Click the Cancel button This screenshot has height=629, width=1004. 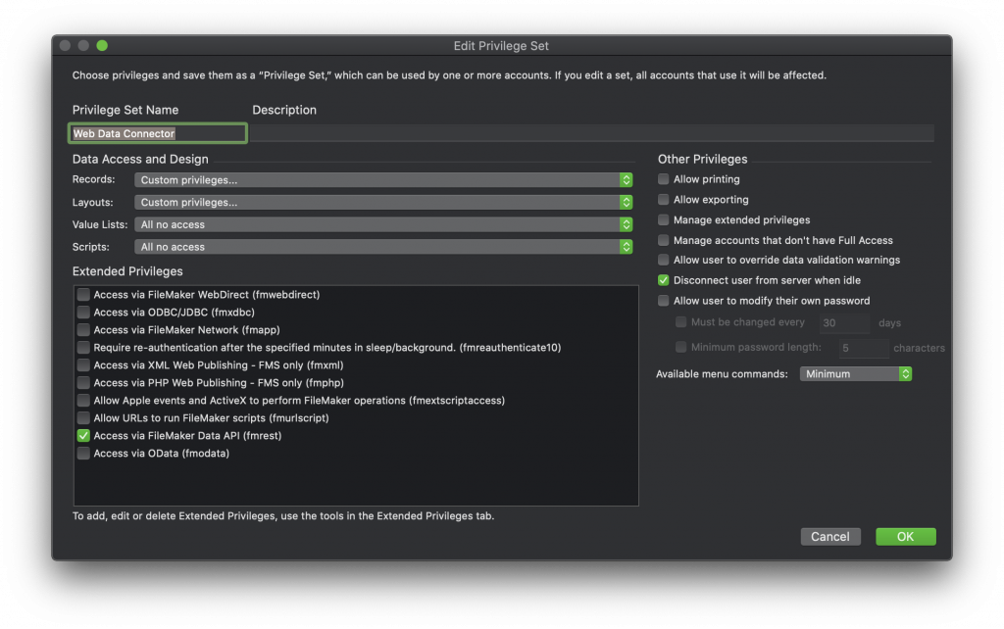point(830,536)
